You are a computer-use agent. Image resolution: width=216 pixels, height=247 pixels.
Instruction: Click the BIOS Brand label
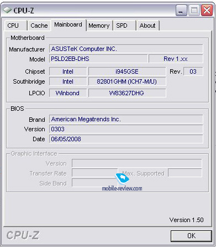[x=37, y=120]
